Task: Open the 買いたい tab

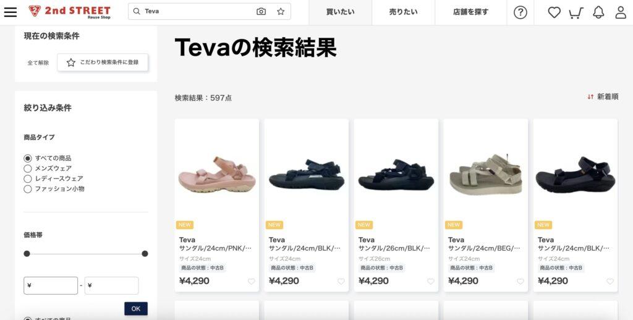Action: (341, 12)
